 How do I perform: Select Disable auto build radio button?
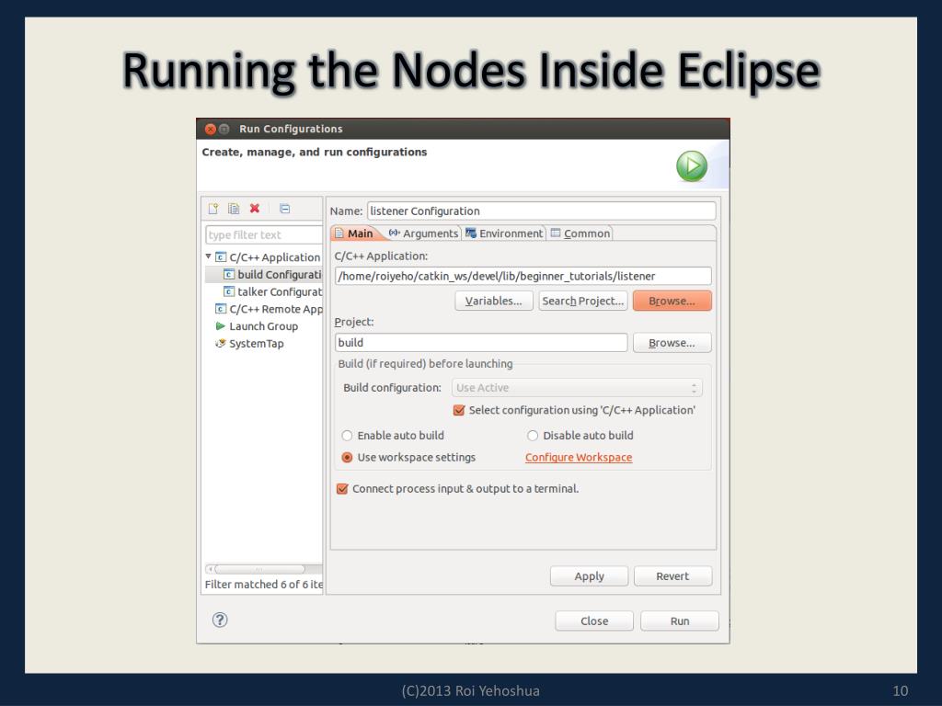(533, 435)
